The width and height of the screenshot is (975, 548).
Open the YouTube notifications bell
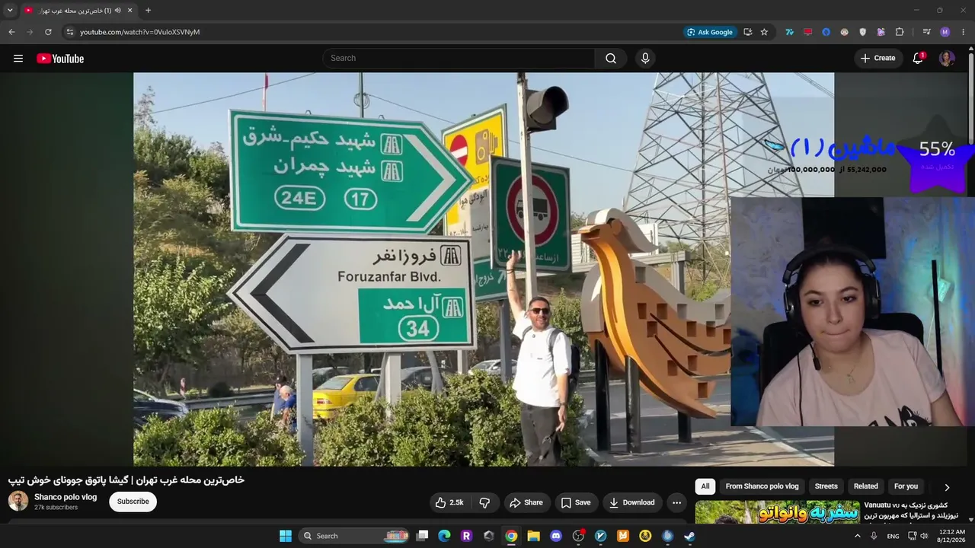918,59
